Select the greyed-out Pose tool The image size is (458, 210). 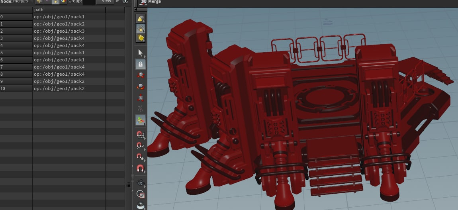(x=141, y=109)
